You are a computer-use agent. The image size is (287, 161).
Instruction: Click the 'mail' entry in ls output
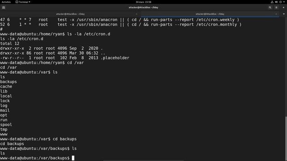click(x=5, y=110)
